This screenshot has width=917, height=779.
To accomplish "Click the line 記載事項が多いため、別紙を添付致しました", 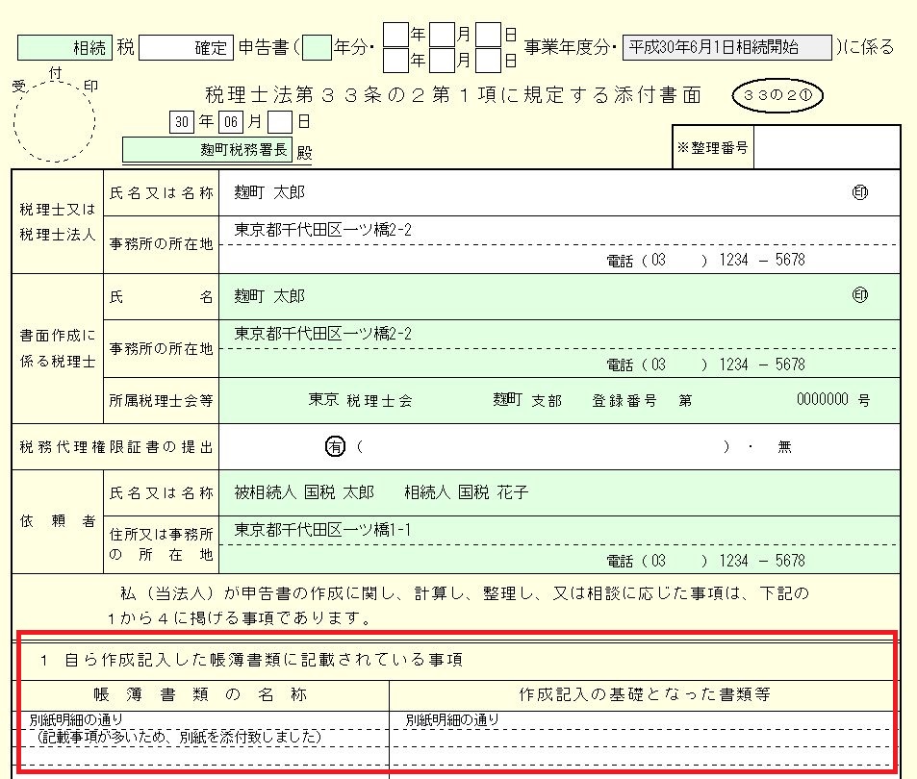I will click(179, 737).
